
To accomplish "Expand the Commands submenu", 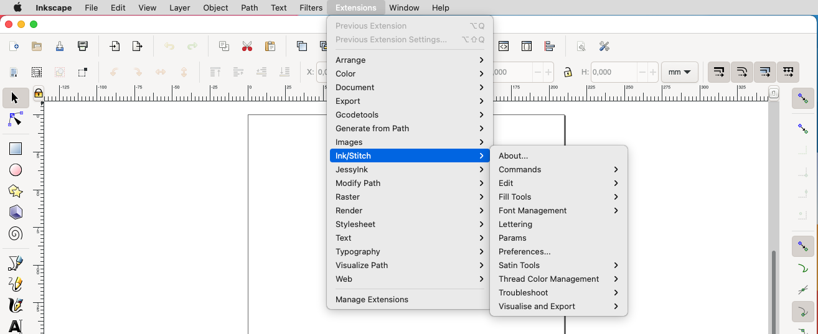I will (x=558, y=169).
